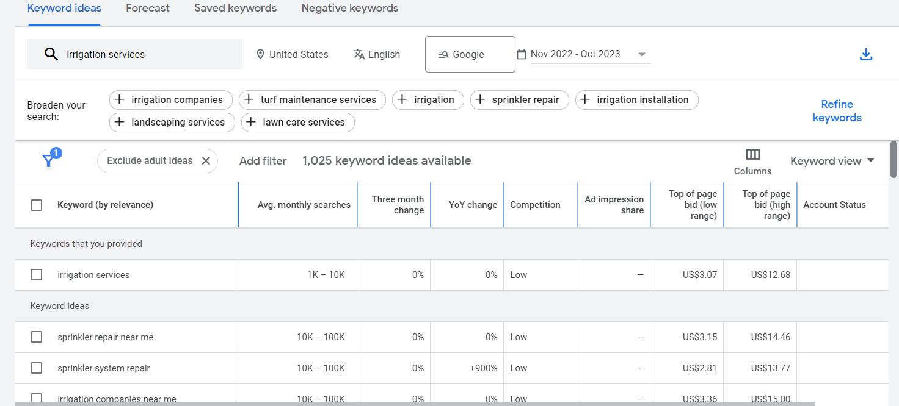
Task: Open the Columns chooser icon
Action: pyautogui.click(x=753, y=154)
